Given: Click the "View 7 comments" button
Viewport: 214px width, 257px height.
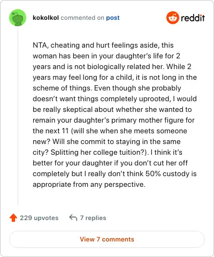Looking at the screenshot, I should click(x=107, y=239).
